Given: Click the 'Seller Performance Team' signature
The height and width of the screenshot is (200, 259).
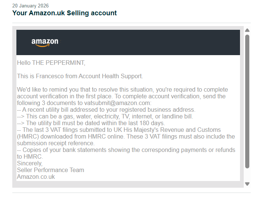Looking at the screenshot, I should click(50, 170).
